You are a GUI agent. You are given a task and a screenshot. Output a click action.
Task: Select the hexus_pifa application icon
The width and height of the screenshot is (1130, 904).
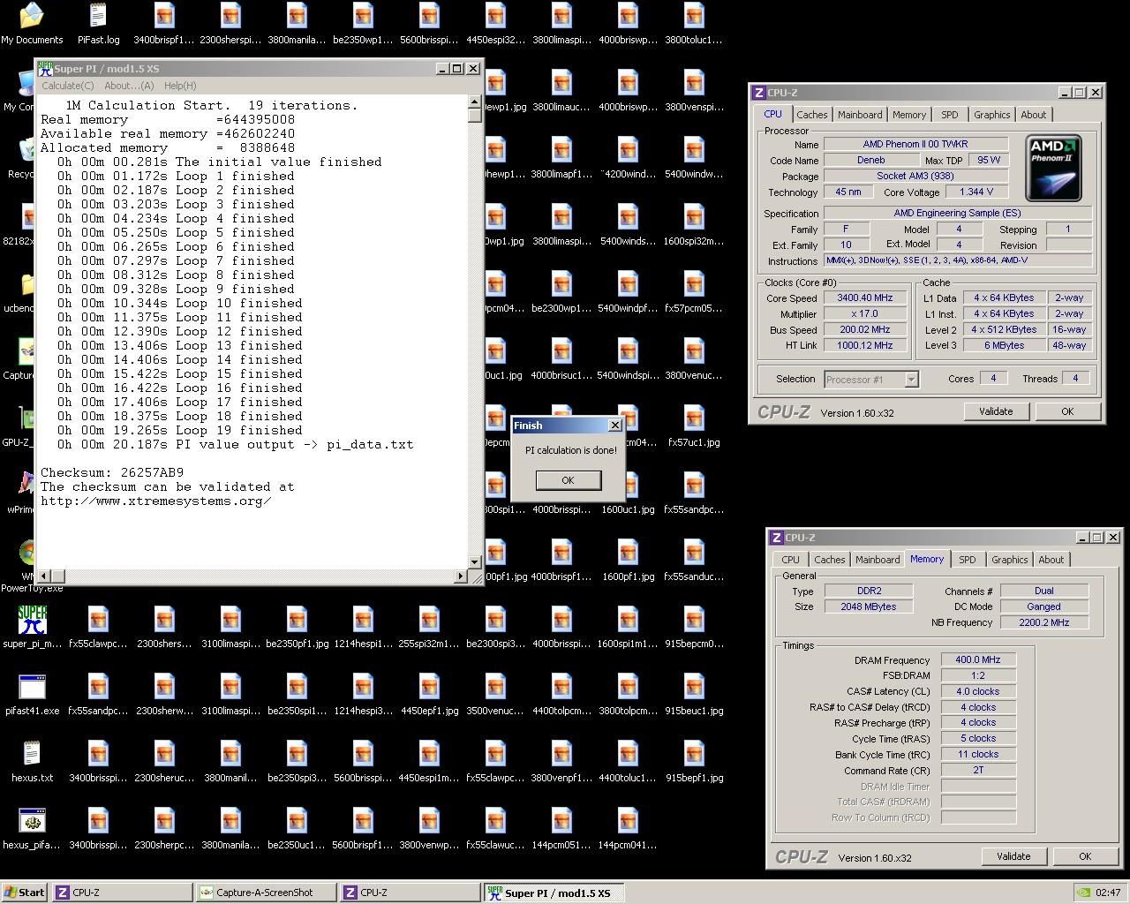(32, 821)
